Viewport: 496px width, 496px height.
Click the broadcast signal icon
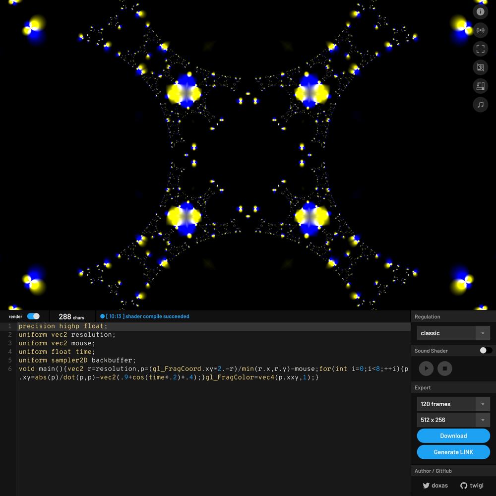click(480, 30)
